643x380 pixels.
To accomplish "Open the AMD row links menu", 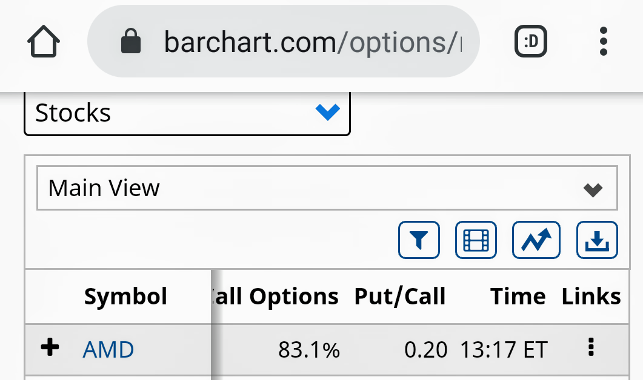I will point(591,348).
